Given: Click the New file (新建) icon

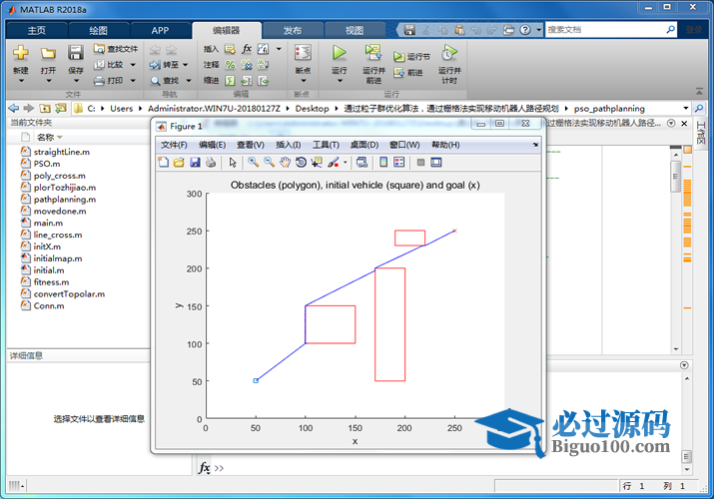Looking at the screenshot, I should (21, 53).
